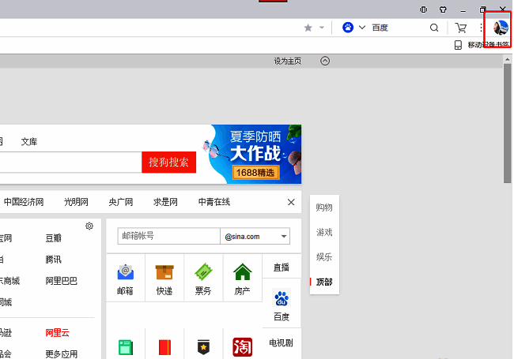The height and width of the screenshot is (359, 514).
Task: Open site list settings gear icon
Action: [89, 226]
